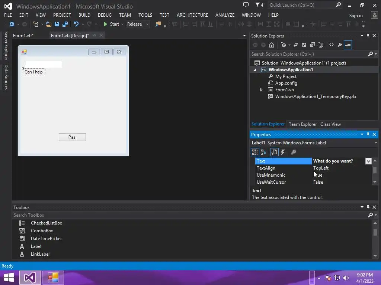
Task: Show Events with the lightning bolt icon
Action: [x=283, y=152]
